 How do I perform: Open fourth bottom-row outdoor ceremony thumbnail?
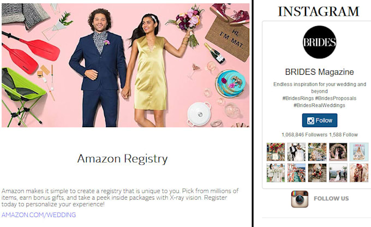click(338, 173)
